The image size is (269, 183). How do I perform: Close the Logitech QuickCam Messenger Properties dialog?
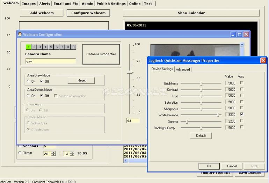point(263,60)
